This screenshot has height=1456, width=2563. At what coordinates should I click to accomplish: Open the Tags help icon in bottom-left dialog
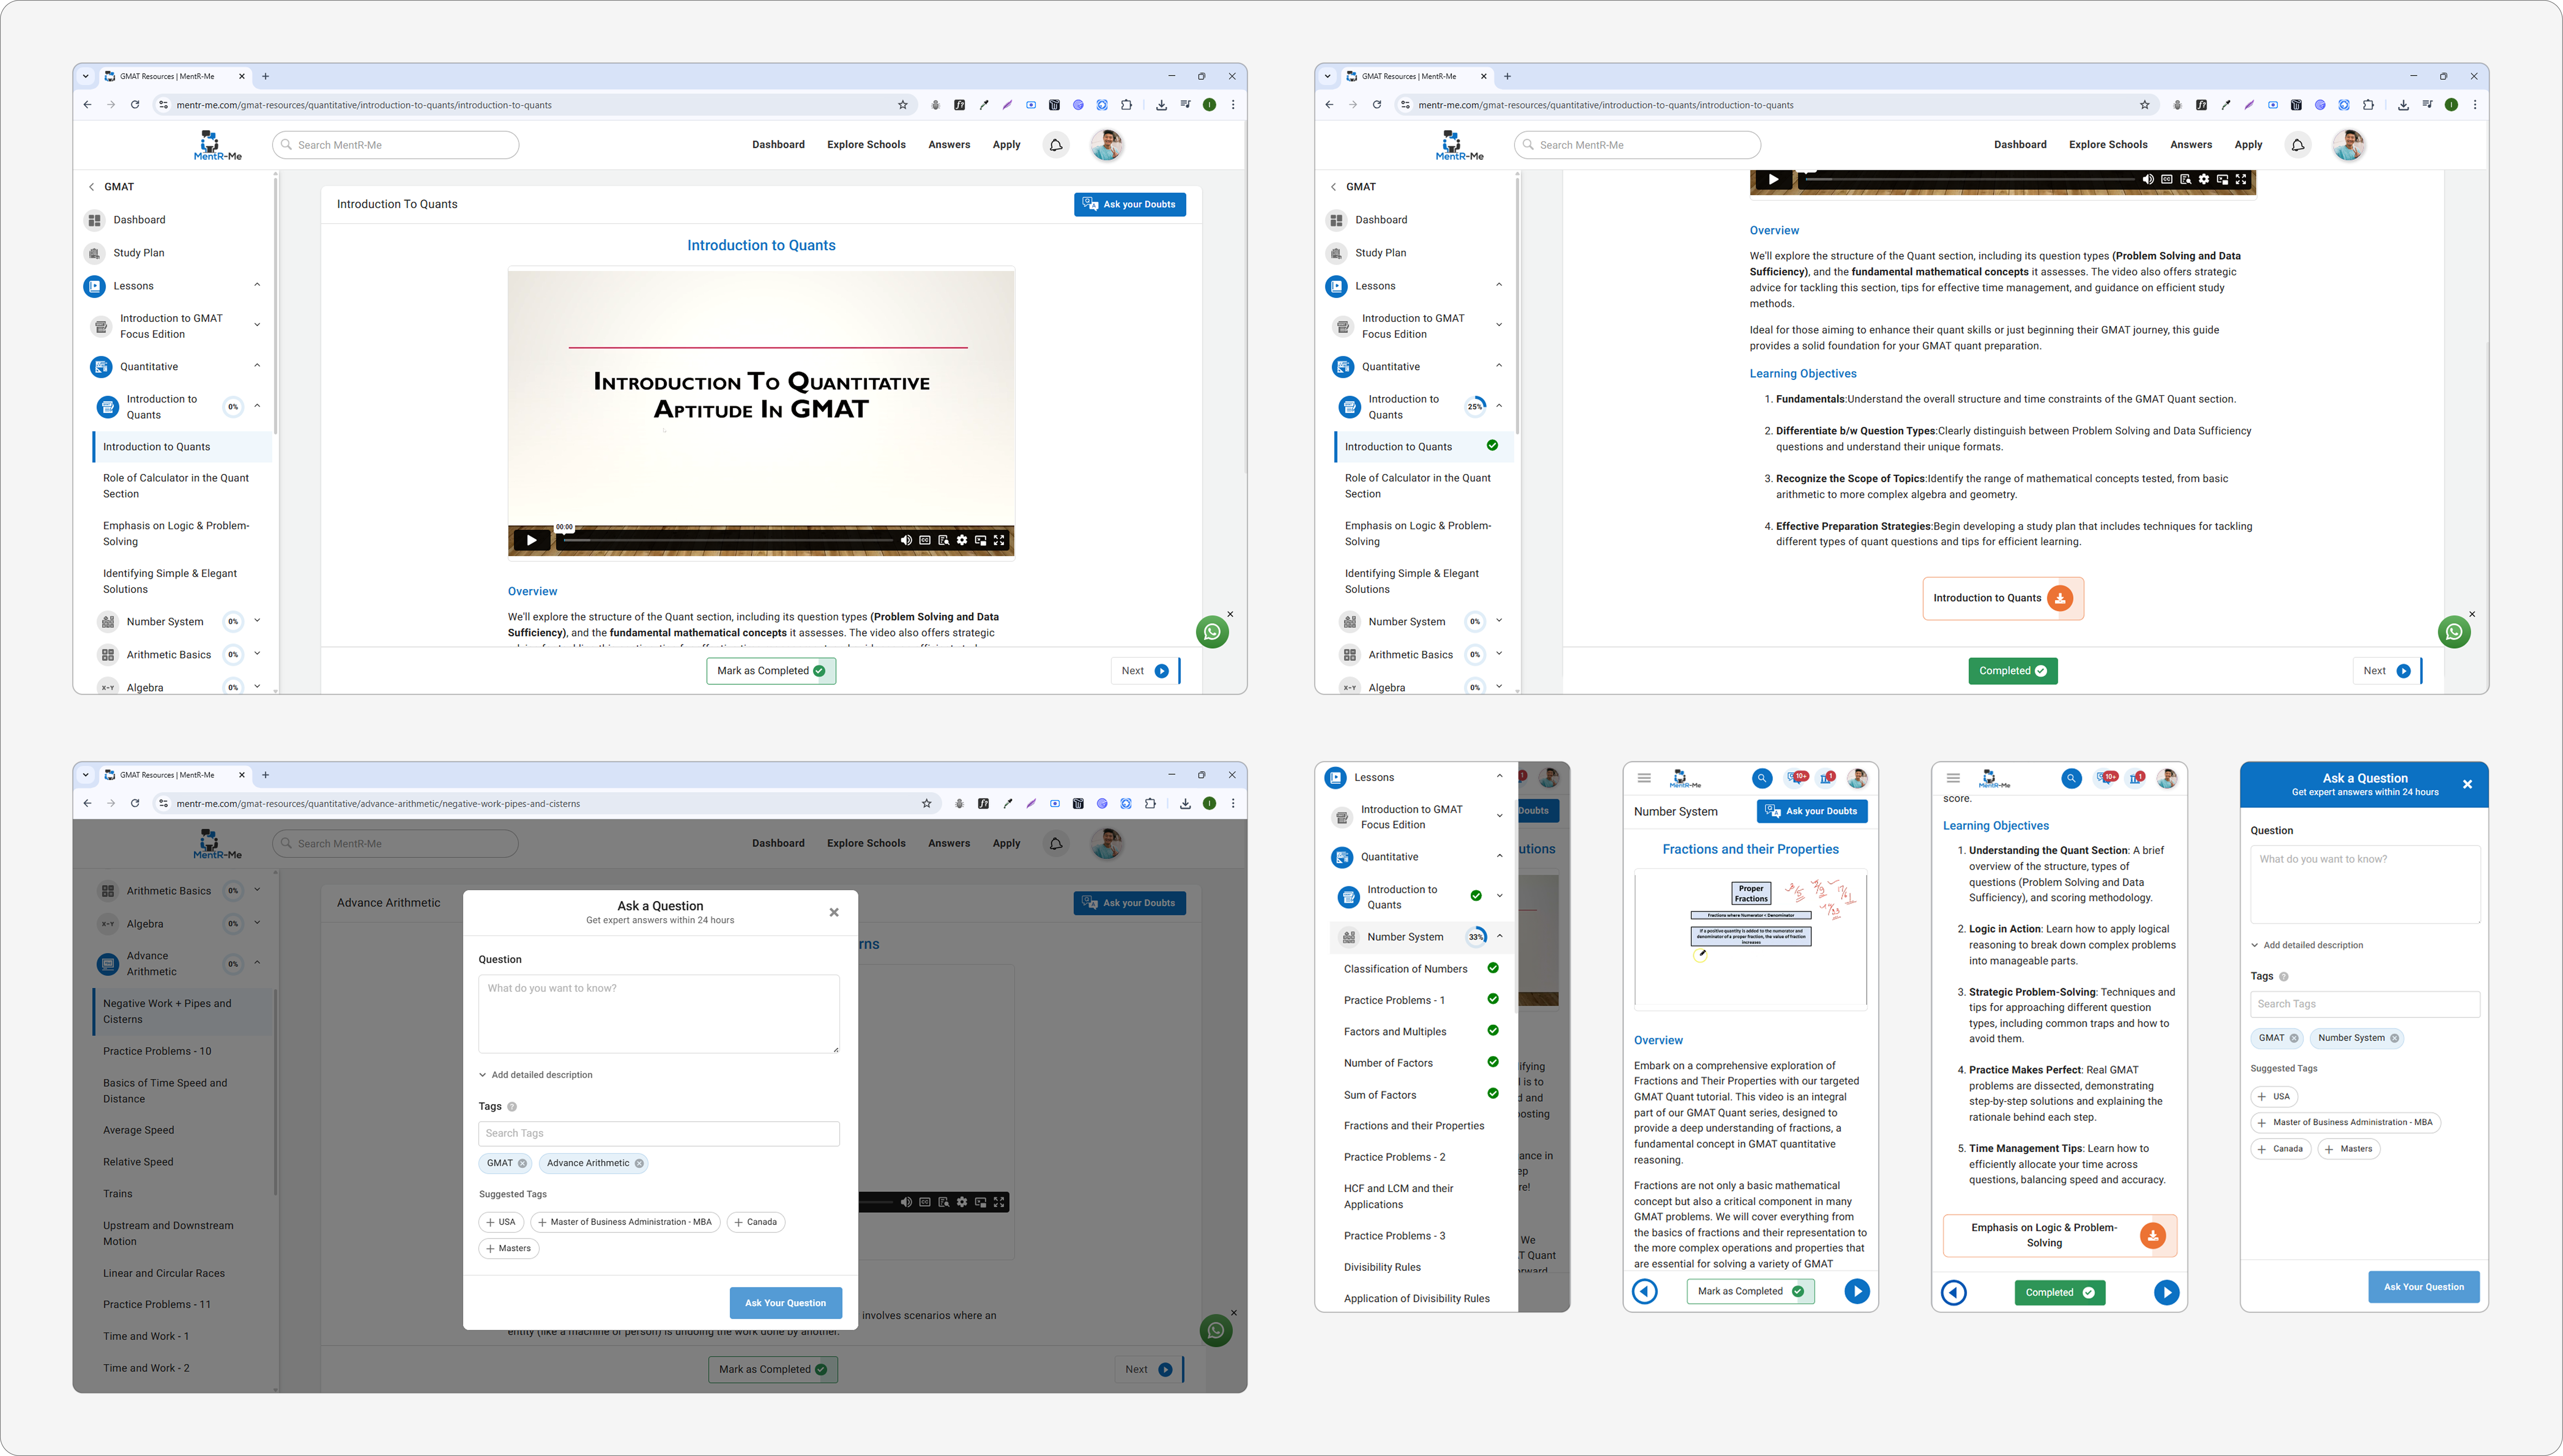[512, 1107]
